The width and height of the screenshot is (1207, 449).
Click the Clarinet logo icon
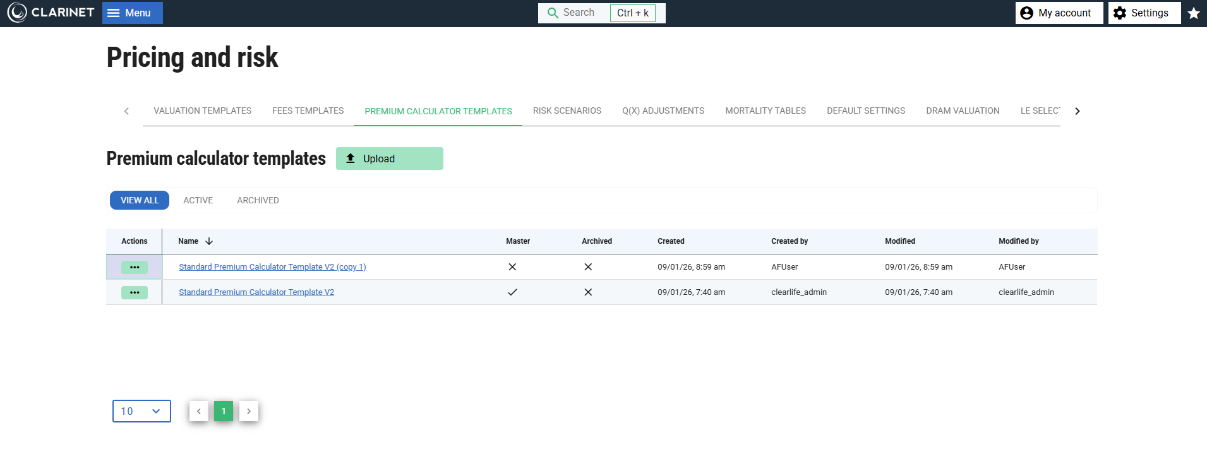pos(17,13)
